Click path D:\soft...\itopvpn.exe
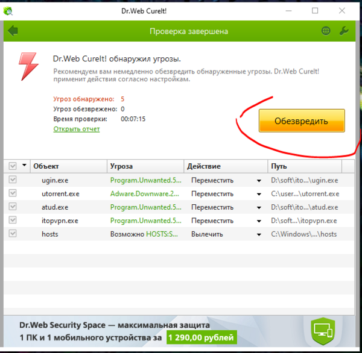Screen dimensions: 362x353 pos(304,221)
